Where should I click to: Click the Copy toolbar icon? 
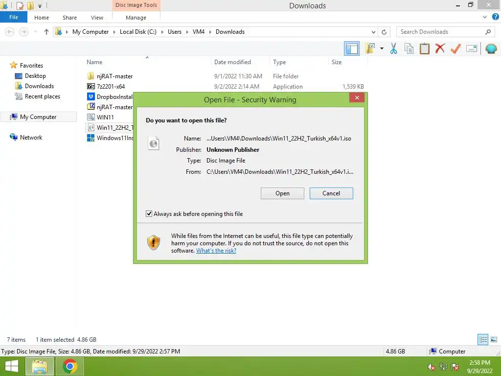coord(409,48)
